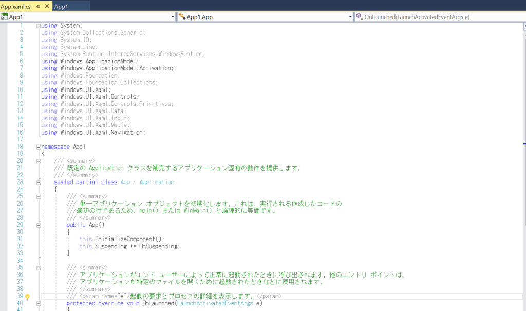Click the dropdown arrow of the project selector
Image resolution: width=526 pixels, height=311 pixels.
(x=173, y=16)
